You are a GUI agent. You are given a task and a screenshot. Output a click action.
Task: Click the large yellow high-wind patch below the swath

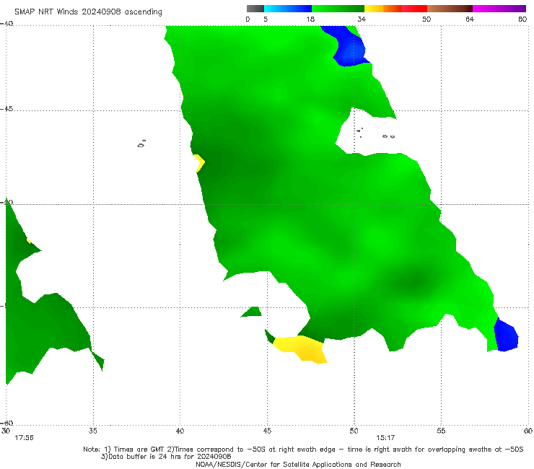[302, 349]
